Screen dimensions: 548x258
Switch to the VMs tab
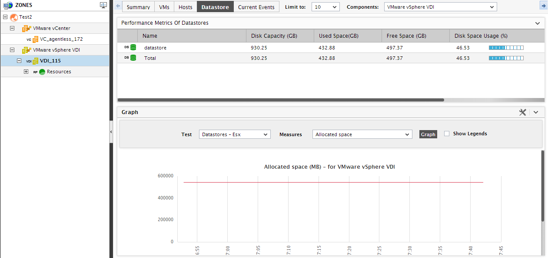click(164, 7)
